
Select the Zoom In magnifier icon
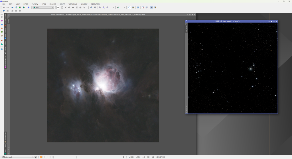[x=92, y=7]
